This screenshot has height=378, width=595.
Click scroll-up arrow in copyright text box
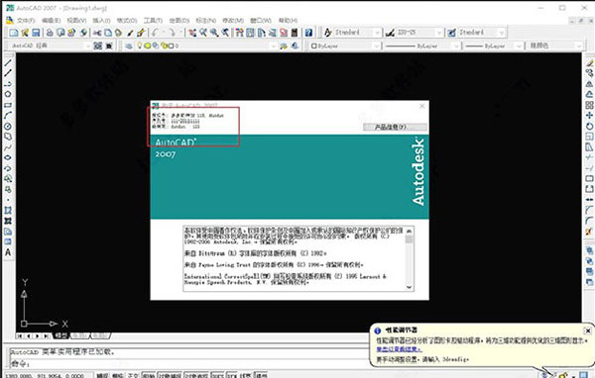tap(409, 231)
